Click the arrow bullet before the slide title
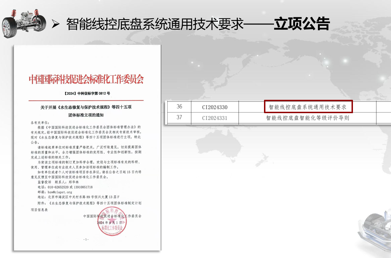The height and width of the screenshot is (258, 391). (x=56, y=24)
